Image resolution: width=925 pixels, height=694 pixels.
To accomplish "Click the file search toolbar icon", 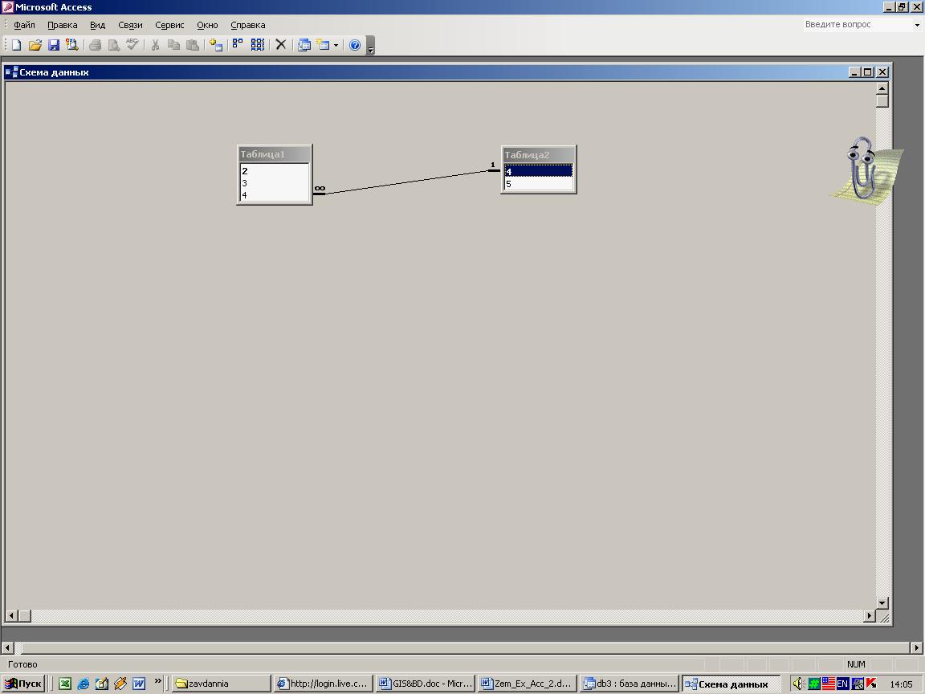I will tap(72, 45).
